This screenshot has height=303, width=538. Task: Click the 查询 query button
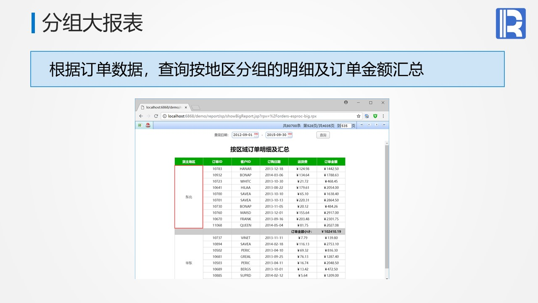(323, 135)
